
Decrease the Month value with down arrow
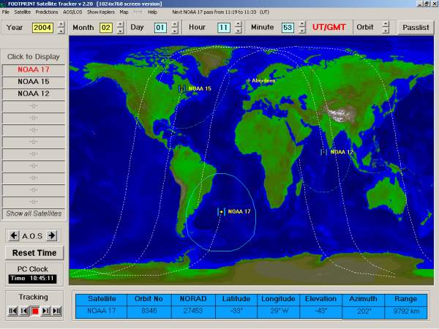pos(120,31)
